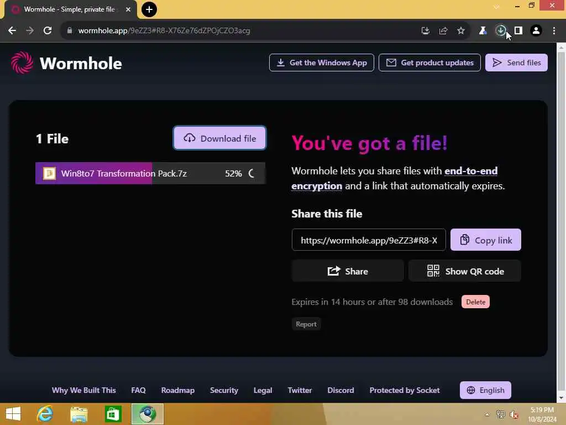Click the share page icon in address bar
The image size is (566, 425).
point(443,31)
